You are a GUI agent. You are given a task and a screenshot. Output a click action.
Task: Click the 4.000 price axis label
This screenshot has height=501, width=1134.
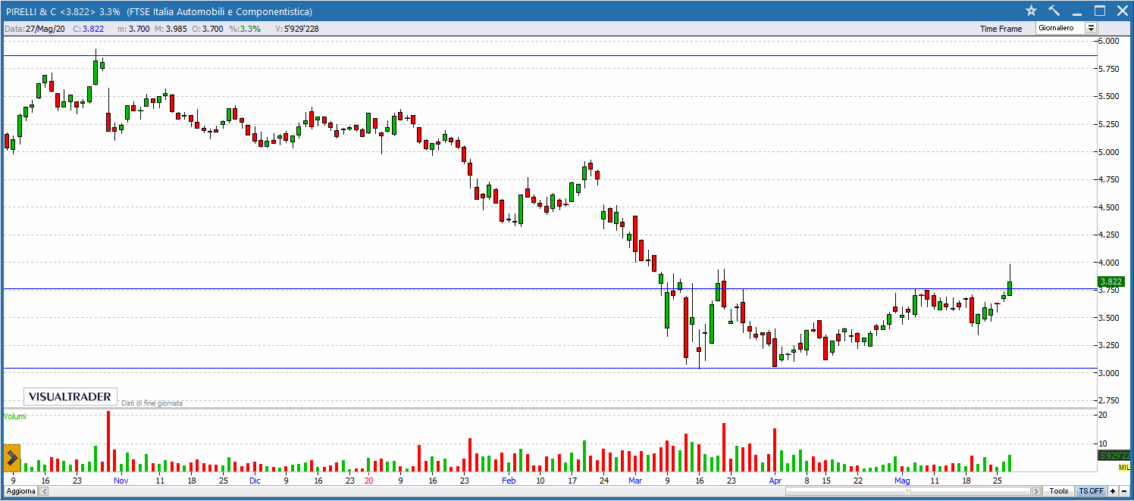pos(1108,263)
